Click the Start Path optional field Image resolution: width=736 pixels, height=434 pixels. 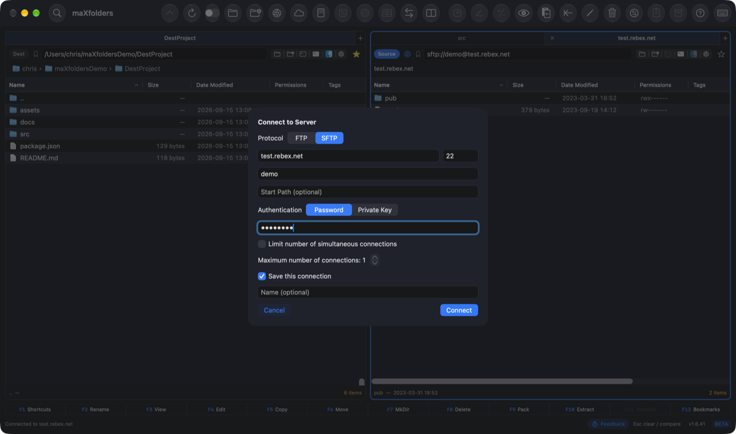click(368, 192)
